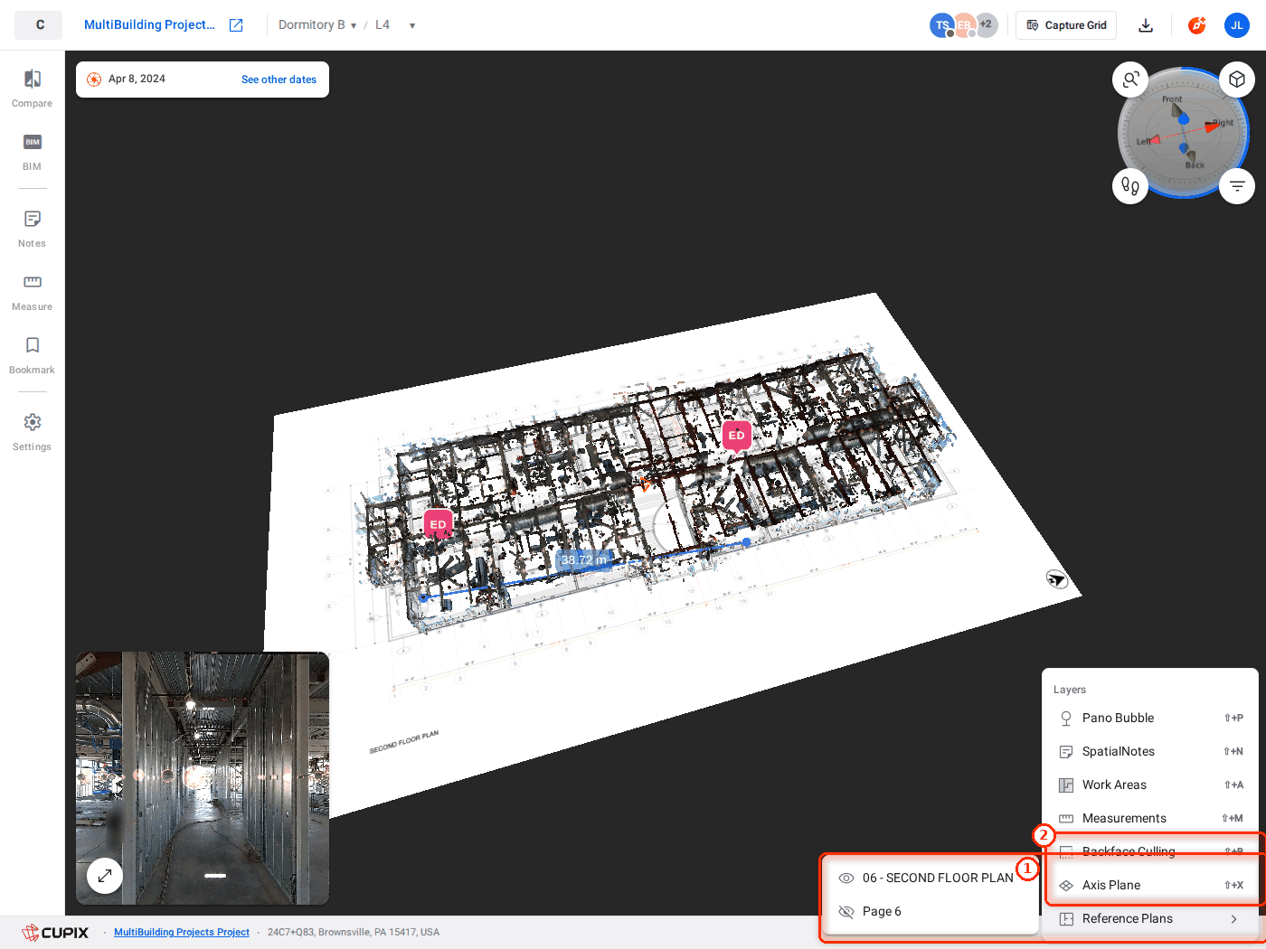Click the panorama preview thumbnail

[203, 778]
